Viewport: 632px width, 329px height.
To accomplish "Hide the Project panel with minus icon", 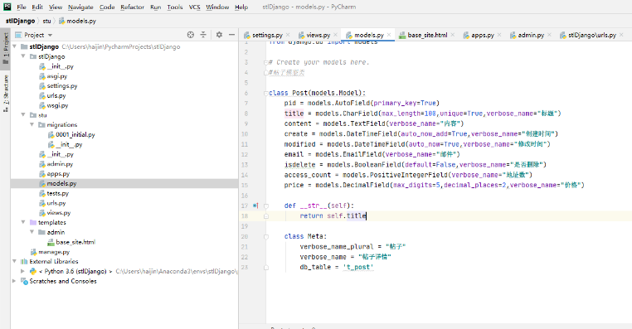I will (231, 35).
